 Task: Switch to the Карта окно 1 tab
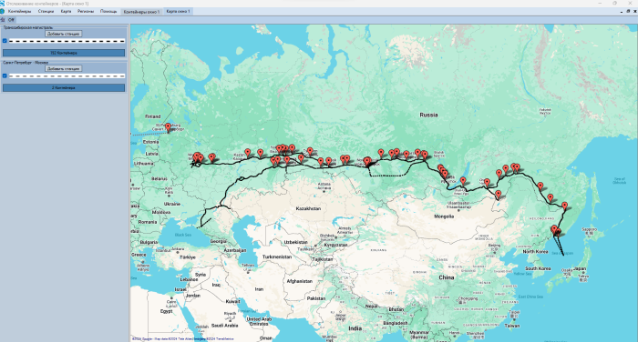pos(178,12)
